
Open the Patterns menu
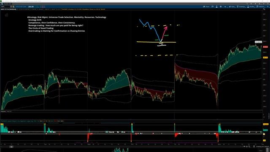click(260, 7)
